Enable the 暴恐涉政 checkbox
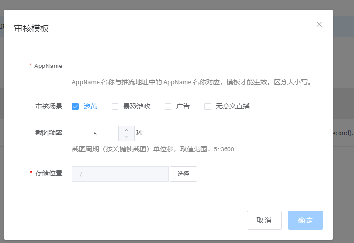This screenshot has width=354, height=243. tap(115, 107)
